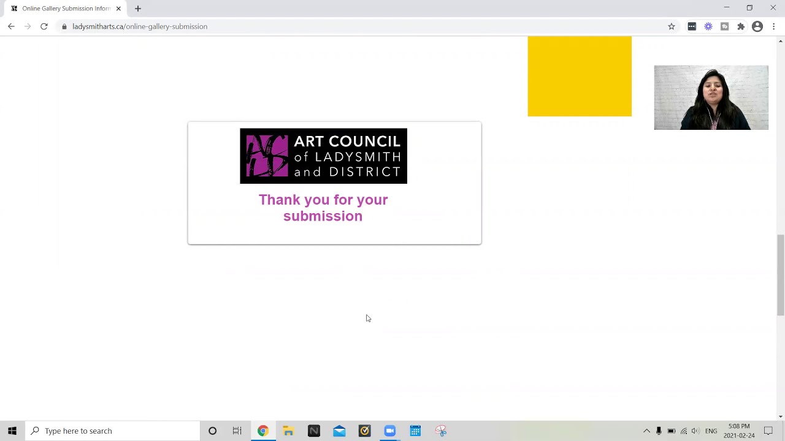Screen dimensions: 785x441
Task: Open the Calendar app in taskbar
Action: 415,431
